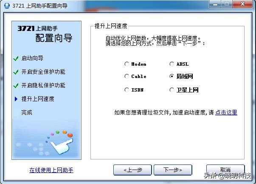The width and height of the screenshot is (256, 184).
Task: Go back with the <上一步 button
Action: pos(132,170)
